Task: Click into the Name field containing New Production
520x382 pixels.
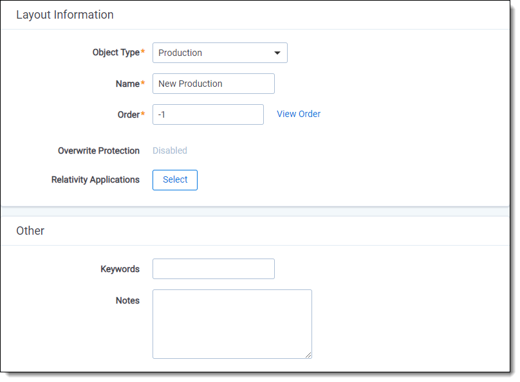Action: coord(213,84)
